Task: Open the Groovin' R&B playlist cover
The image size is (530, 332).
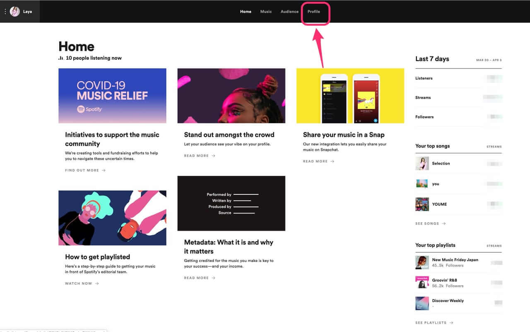Action: 422,283
